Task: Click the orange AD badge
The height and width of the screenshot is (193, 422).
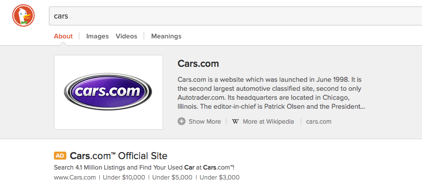Action: coord(60,156)
